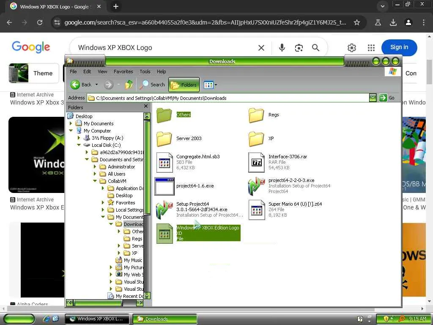Select the project64-1.6.exe icon
Image resolution: width=433 pixels, height=325 pixels.
[x=164, y=186]
